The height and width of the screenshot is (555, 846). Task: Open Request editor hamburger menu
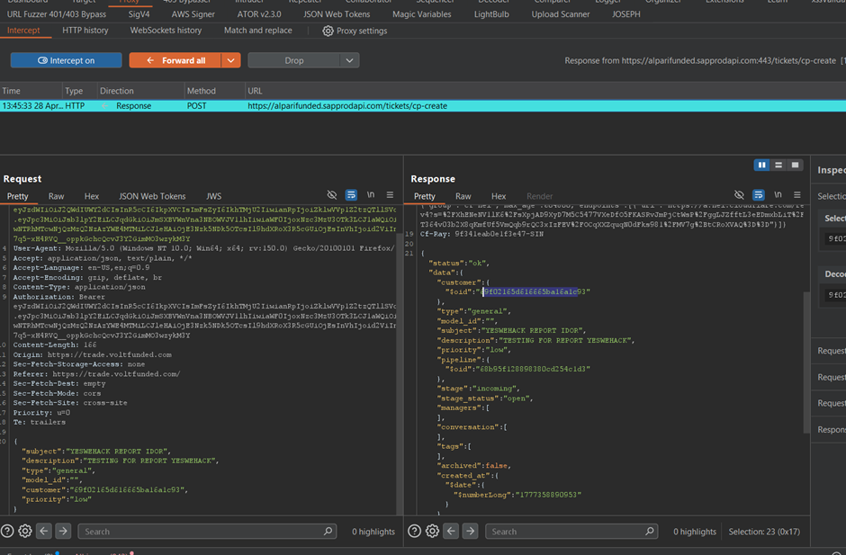point(390,194)
